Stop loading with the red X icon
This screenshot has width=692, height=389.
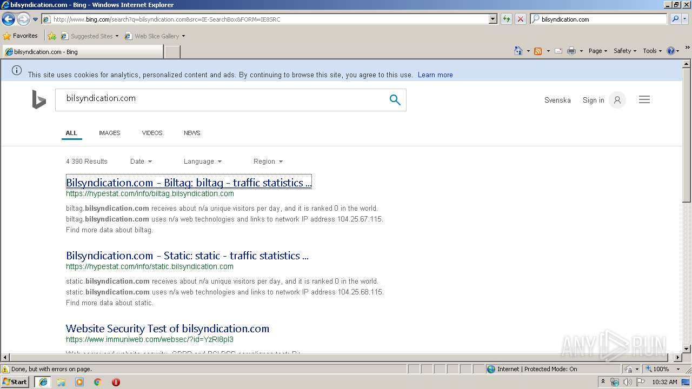pos(520,19)
